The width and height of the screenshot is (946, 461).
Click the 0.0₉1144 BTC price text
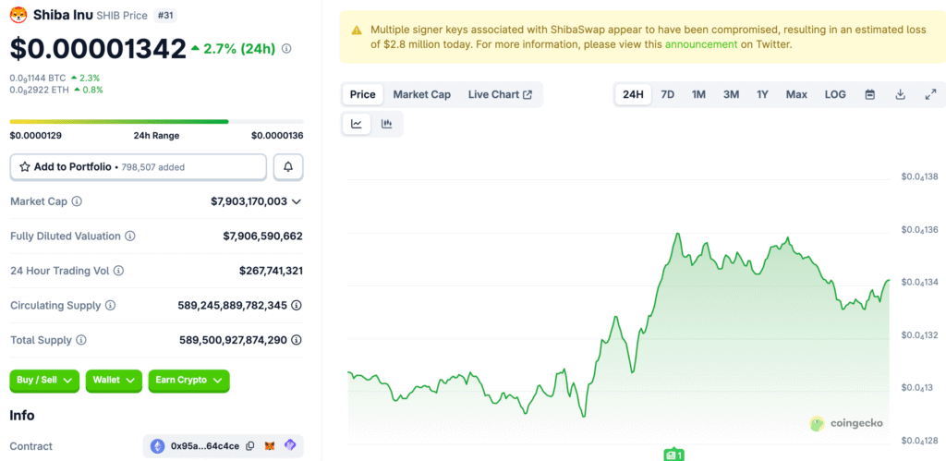coord(37,79)
